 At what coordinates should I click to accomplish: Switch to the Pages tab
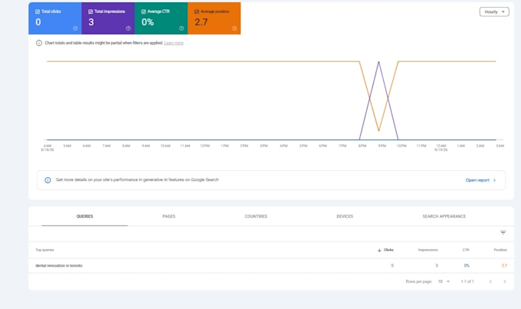pos(169,216)
